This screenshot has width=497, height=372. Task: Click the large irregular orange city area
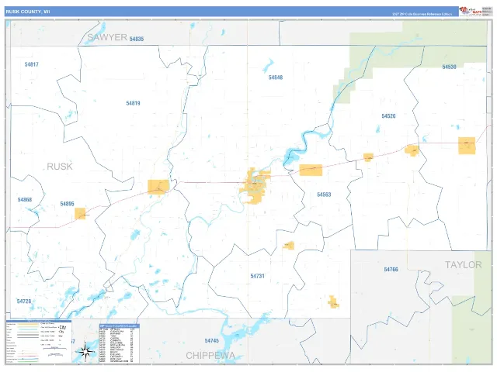pos(255,186)
